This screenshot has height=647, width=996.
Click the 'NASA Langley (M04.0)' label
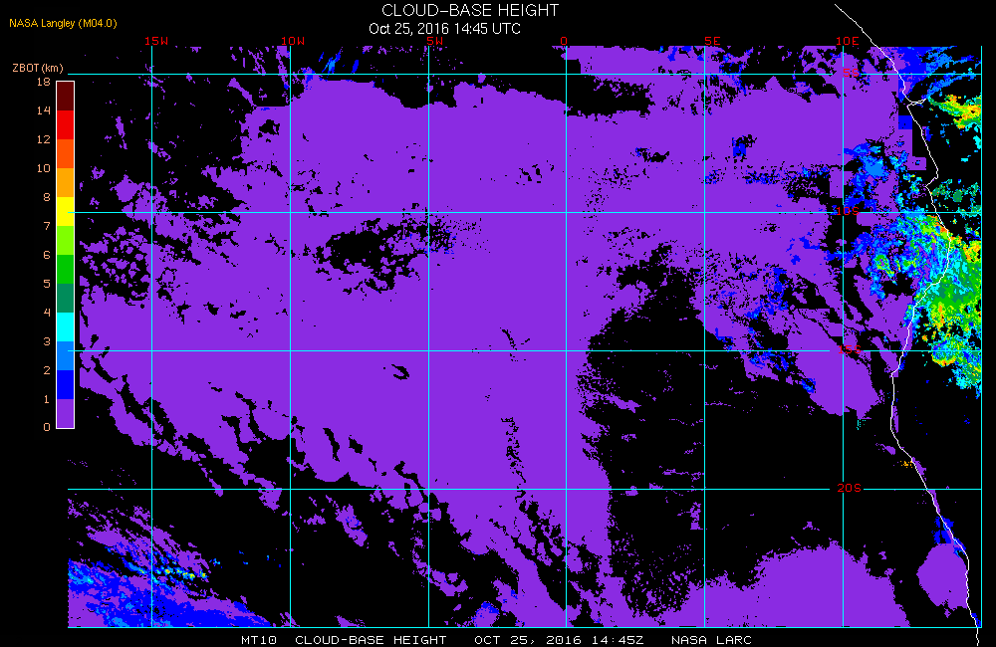pyautogui.click(x=63, y=23)
